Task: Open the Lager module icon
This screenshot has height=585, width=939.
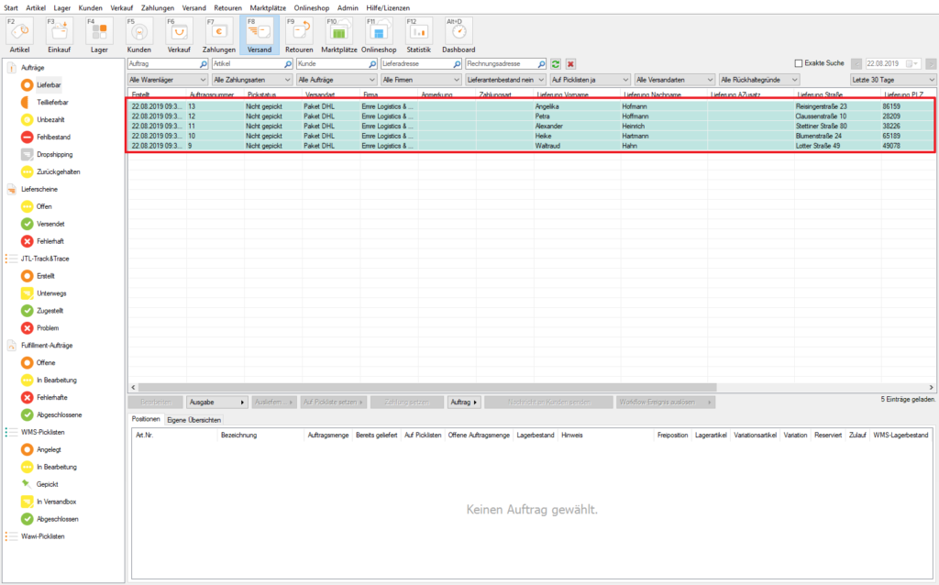Action: [x=99, y=33]
